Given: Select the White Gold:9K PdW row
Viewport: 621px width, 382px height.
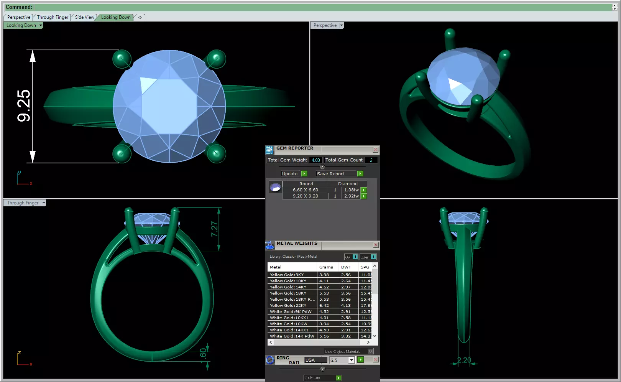Looking at the screenshot, I should (320, 311).
